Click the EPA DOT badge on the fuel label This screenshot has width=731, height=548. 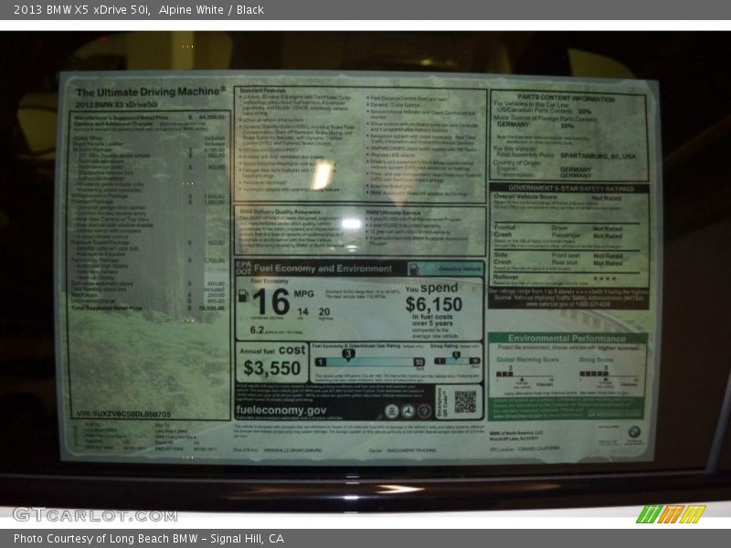point(243,268)
